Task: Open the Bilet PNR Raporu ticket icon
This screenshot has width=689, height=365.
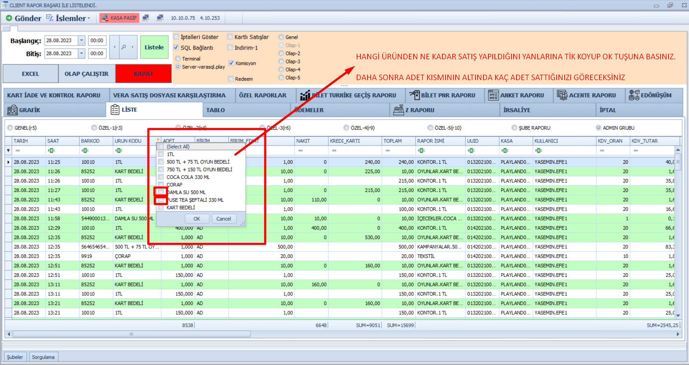Action: point(415,95)
